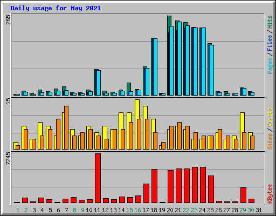276x216 pixels.
Task: Click the red KBytes bar for day 23
Action: click(195, 185)
